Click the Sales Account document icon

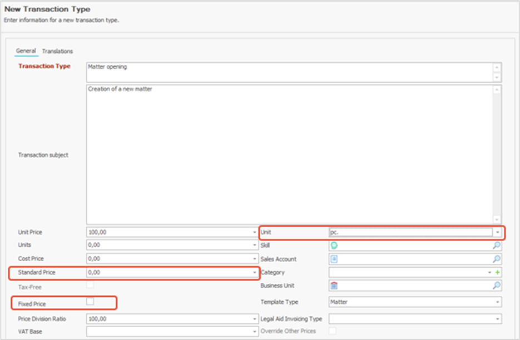tap(335, 259)
